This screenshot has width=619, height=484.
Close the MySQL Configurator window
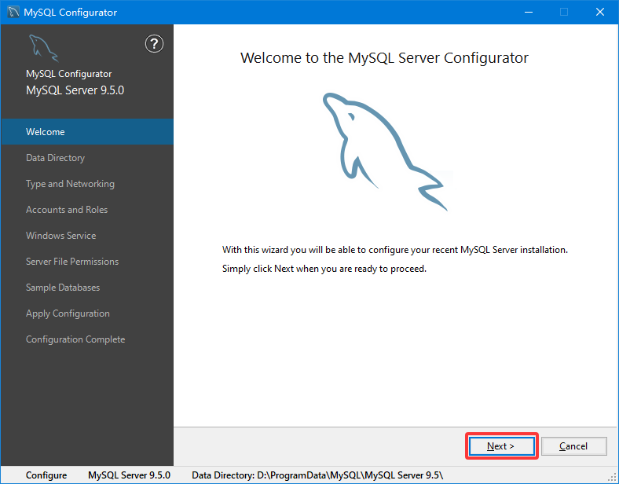click(x=600, y=13)
